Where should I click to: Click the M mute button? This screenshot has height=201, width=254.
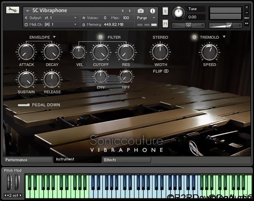(165, 24)
